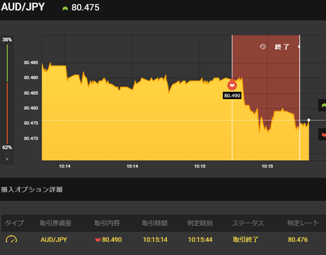Image resolution: width=326 pixels, height=255 pixels.
Task: Click the 判定レート column header
Action: (x=303, y=223)
